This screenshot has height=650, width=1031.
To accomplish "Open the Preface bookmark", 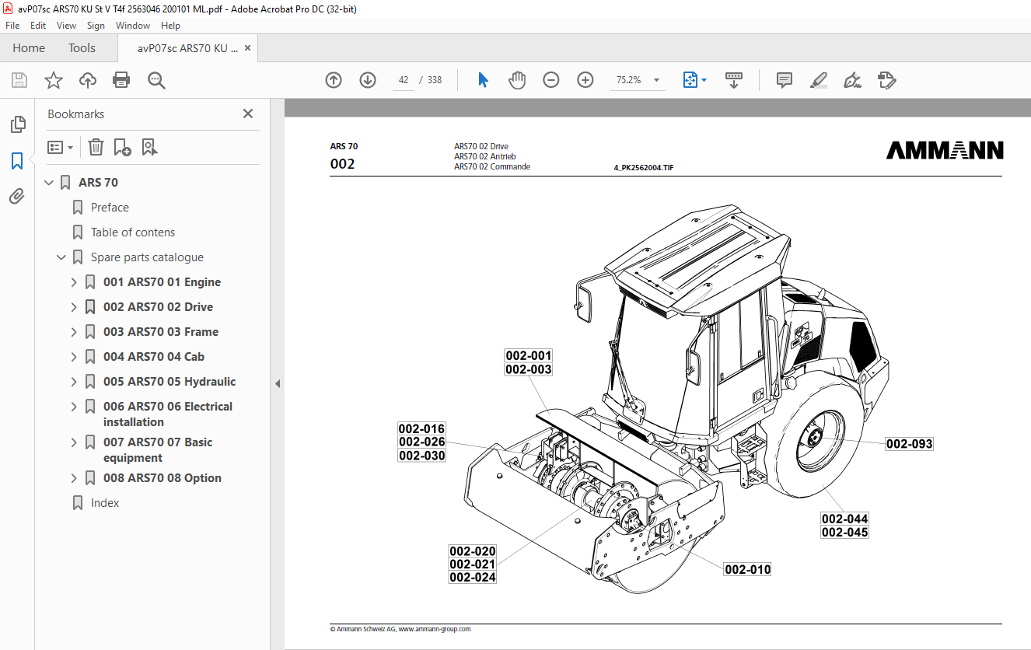I will [x=110, y=208].
